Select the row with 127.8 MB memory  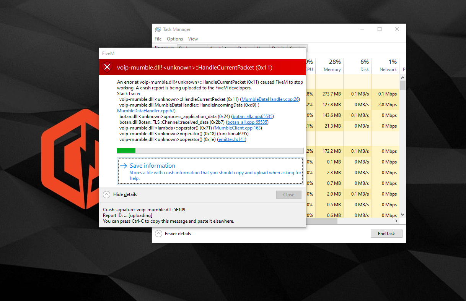click(x=352, y=104)
